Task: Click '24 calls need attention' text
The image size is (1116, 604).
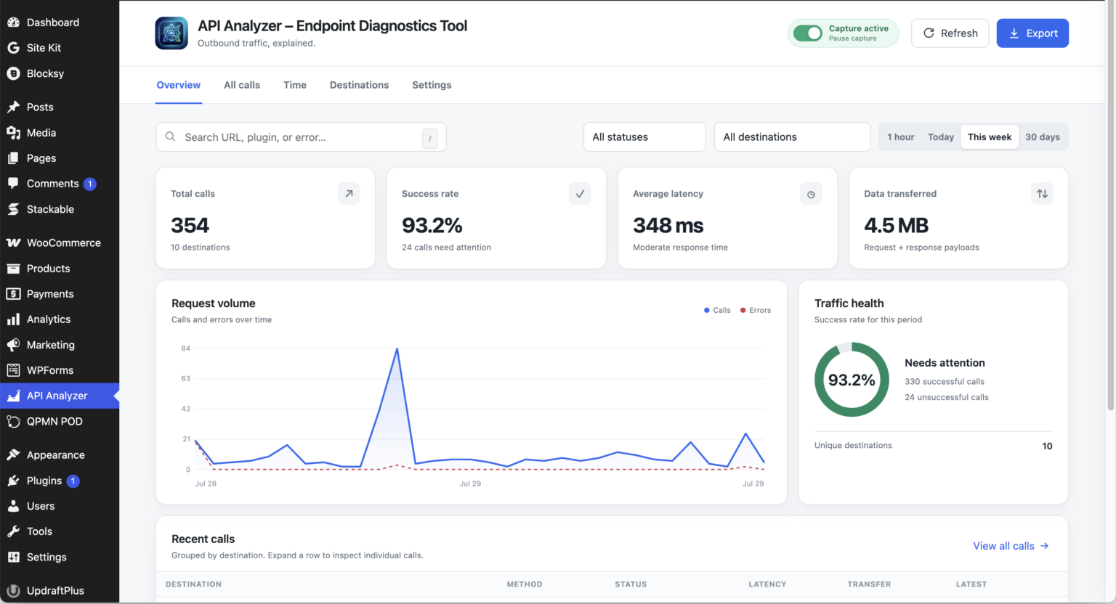Action: tap(446, 248)
